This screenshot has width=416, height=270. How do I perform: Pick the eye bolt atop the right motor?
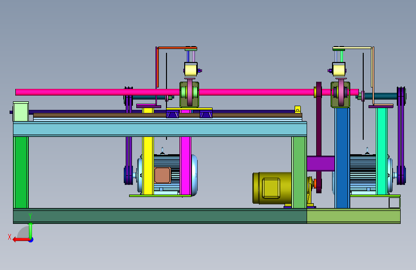[x=367, y=151]
